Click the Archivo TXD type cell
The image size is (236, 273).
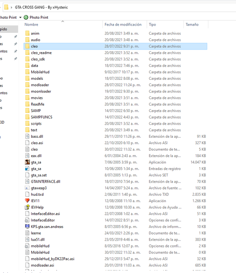point(159,195)
